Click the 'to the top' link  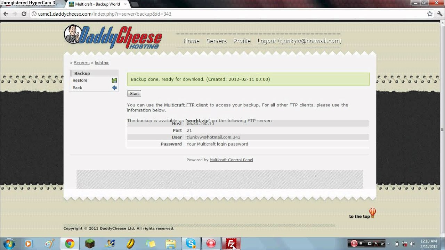coord(359,216)
